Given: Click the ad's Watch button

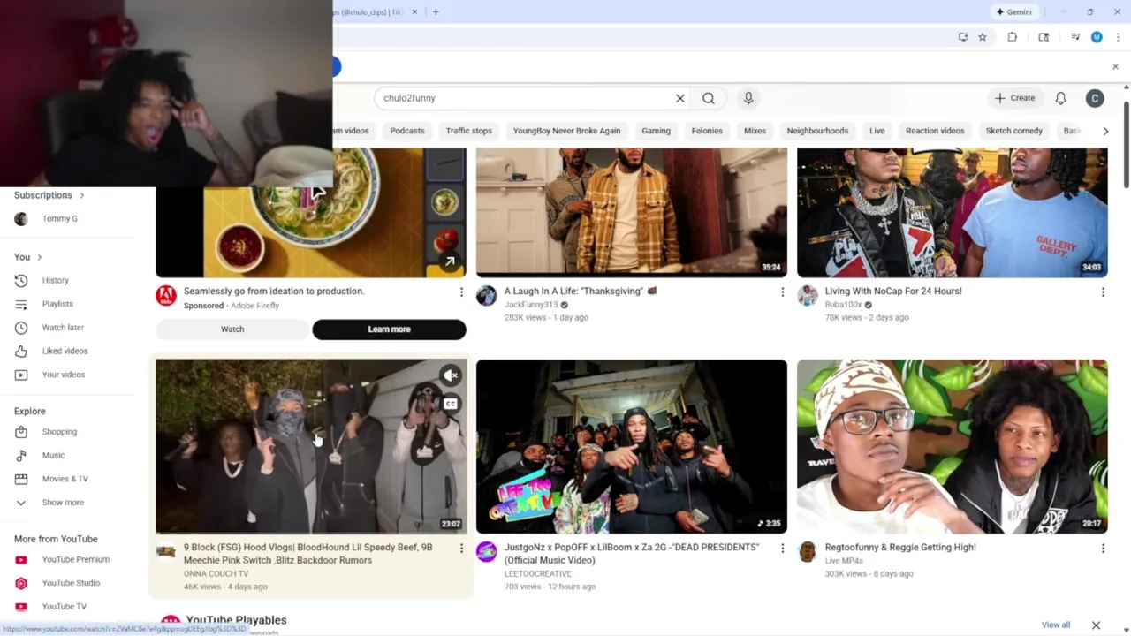Looking at the screenshot, I should (x=232, y=329).
